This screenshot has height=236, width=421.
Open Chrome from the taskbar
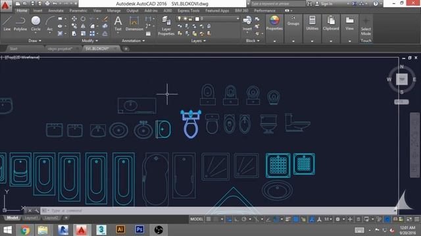[25, 230]
